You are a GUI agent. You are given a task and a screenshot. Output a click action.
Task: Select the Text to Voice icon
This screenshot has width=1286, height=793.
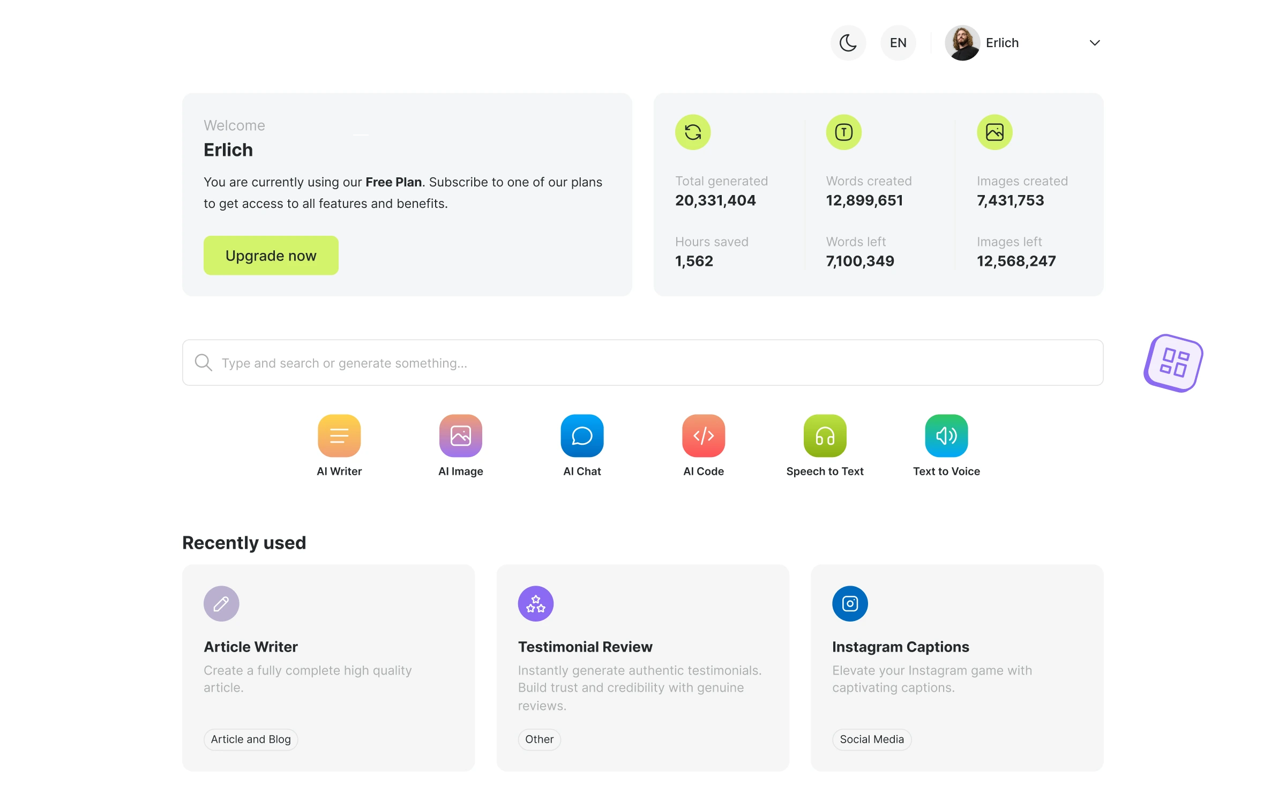[x=946, y=435]
